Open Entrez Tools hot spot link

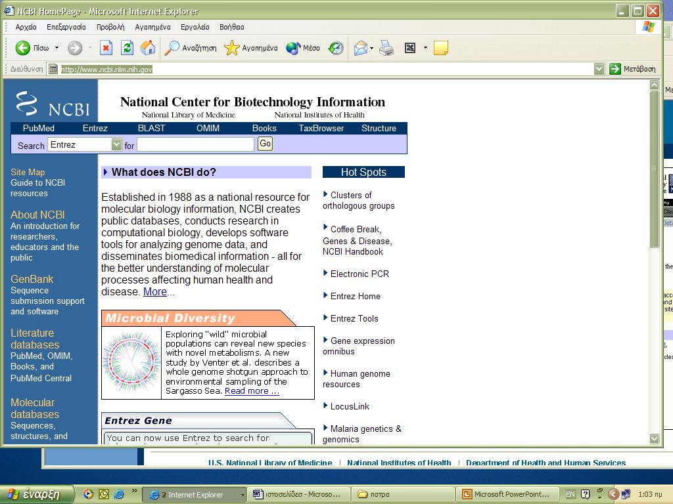tap(354, 318)
